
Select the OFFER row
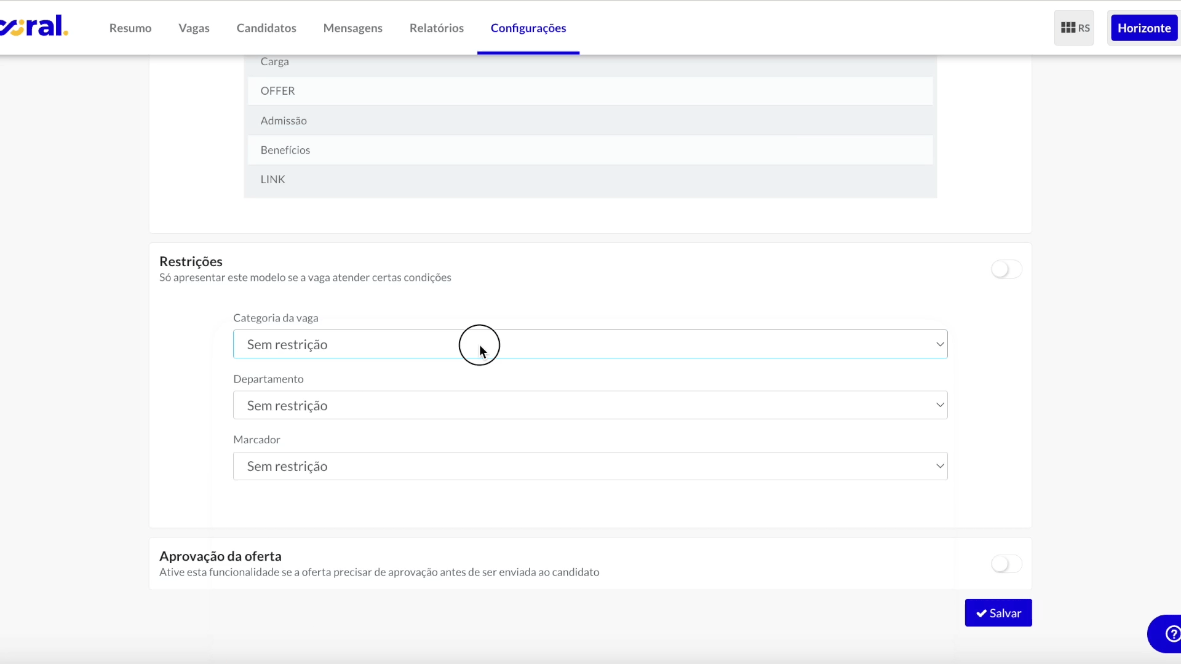[x=590, y=91]
